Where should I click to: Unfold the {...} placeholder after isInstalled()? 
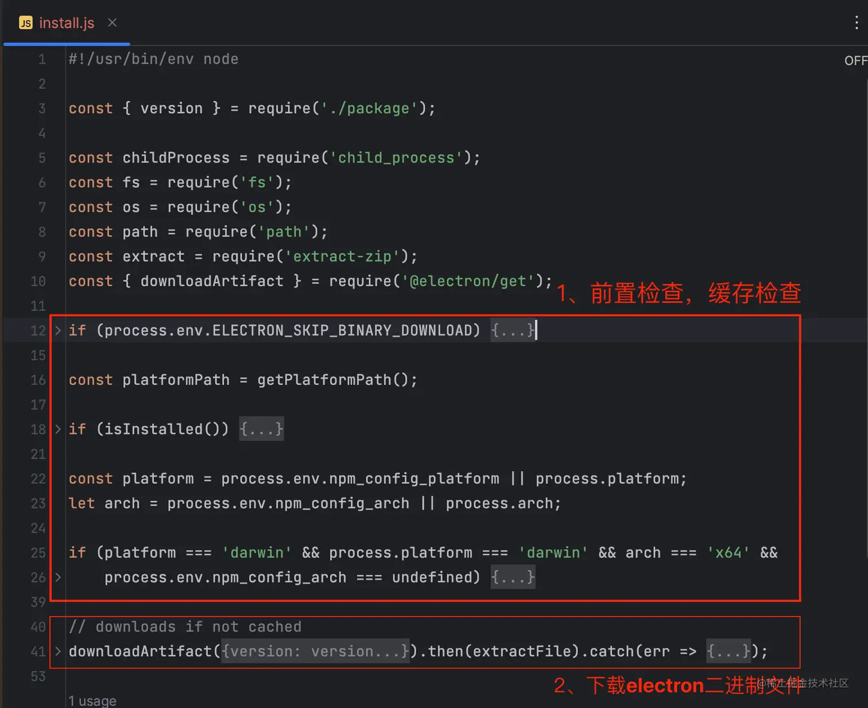tap(262, 429)
